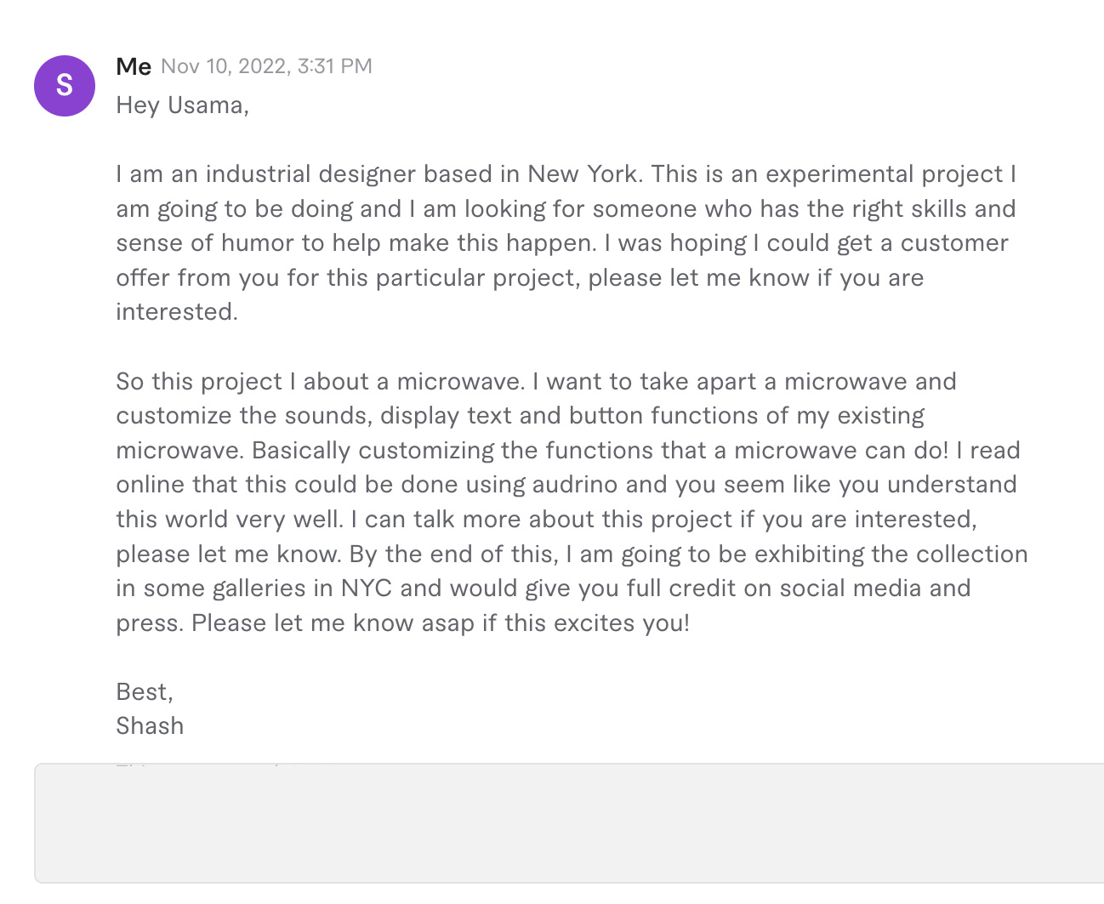The width and height of the screenshot is (1104, 904).
Task: Click the Hey Usama greeting line
Action: click(182, 105)
